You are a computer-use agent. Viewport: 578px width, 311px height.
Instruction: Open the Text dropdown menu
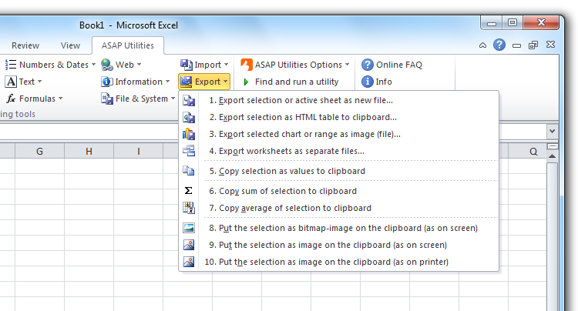pos(40,82)
